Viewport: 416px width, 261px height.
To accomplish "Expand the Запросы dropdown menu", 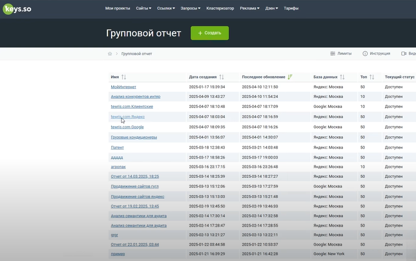I will click(190, 8).
